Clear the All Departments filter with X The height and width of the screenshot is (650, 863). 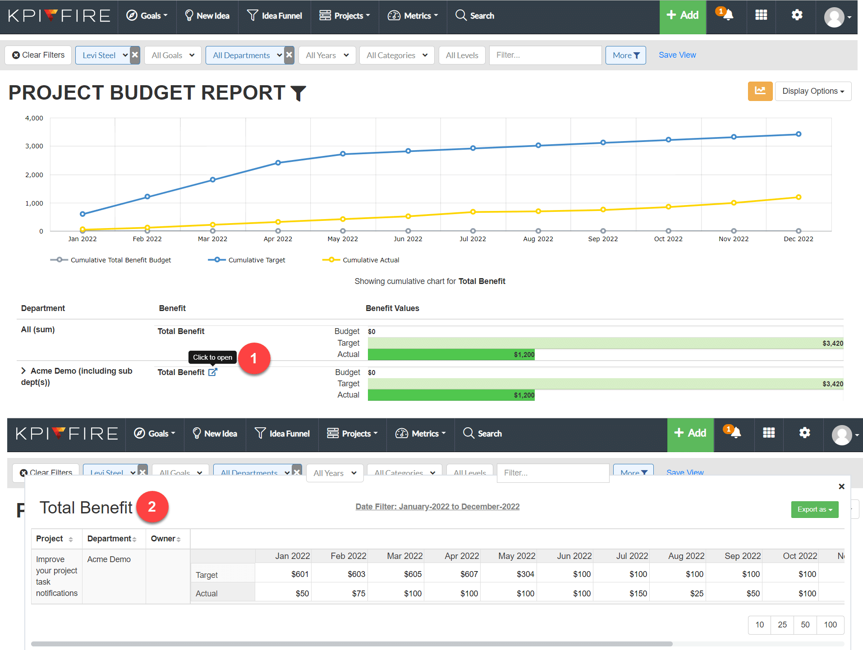[x=289, y=55]
